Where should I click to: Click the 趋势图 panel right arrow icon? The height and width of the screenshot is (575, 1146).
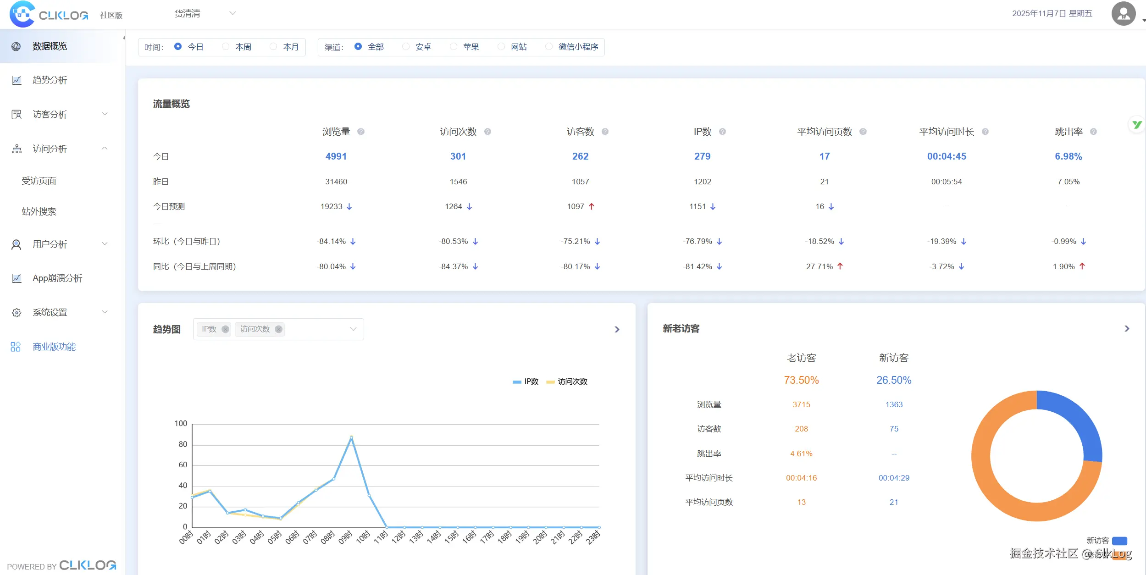point(617,329)
